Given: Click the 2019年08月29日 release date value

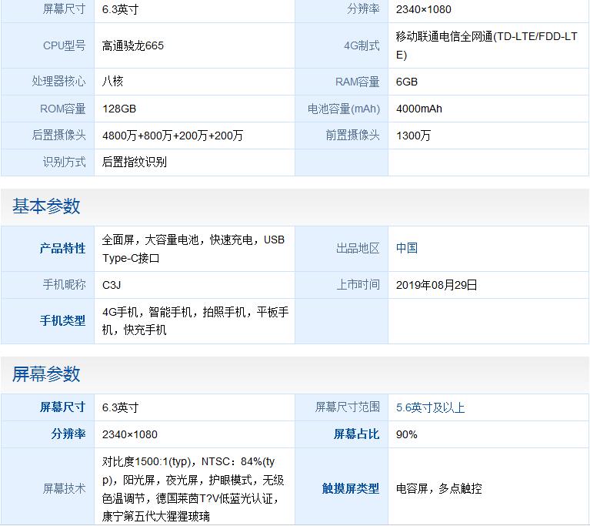Looking at the screenshot, I should (437, 285).
